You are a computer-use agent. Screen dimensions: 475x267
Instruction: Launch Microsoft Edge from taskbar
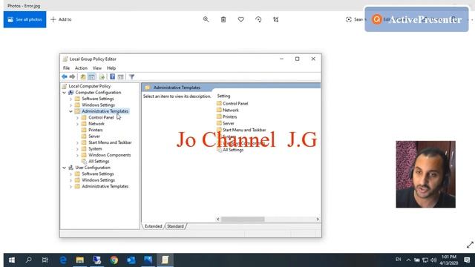63,260
